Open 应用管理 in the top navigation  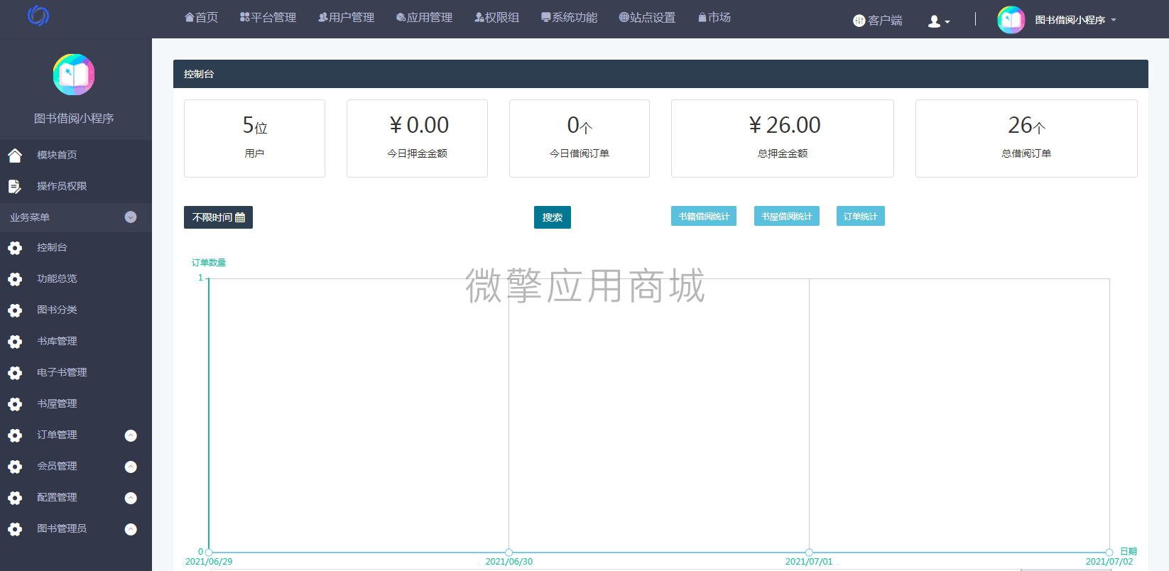(430, 17)
